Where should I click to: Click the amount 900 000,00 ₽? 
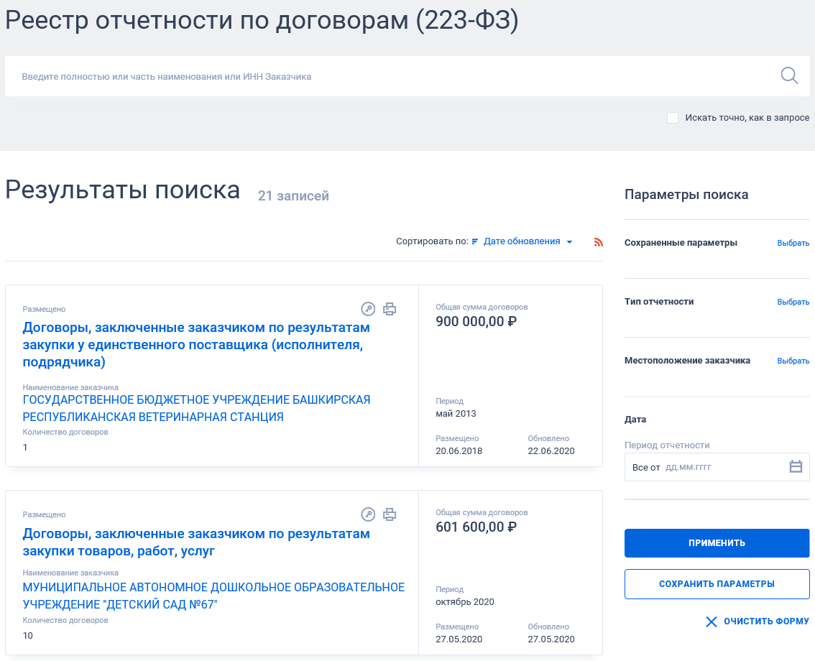476,322
